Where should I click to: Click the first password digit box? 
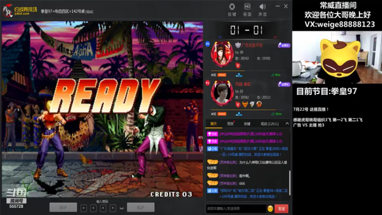pyautogui.click(x=84, y=208)
